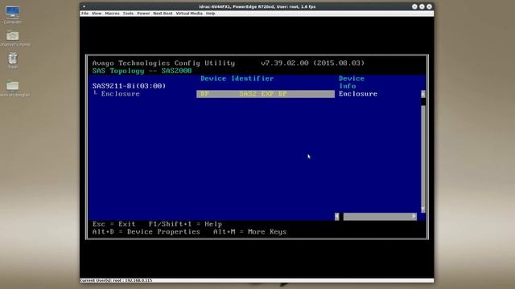Open the Computer desktop icon
Image resolution: width=515 pixels, height=289 pixels.
(x=13, y=14)
